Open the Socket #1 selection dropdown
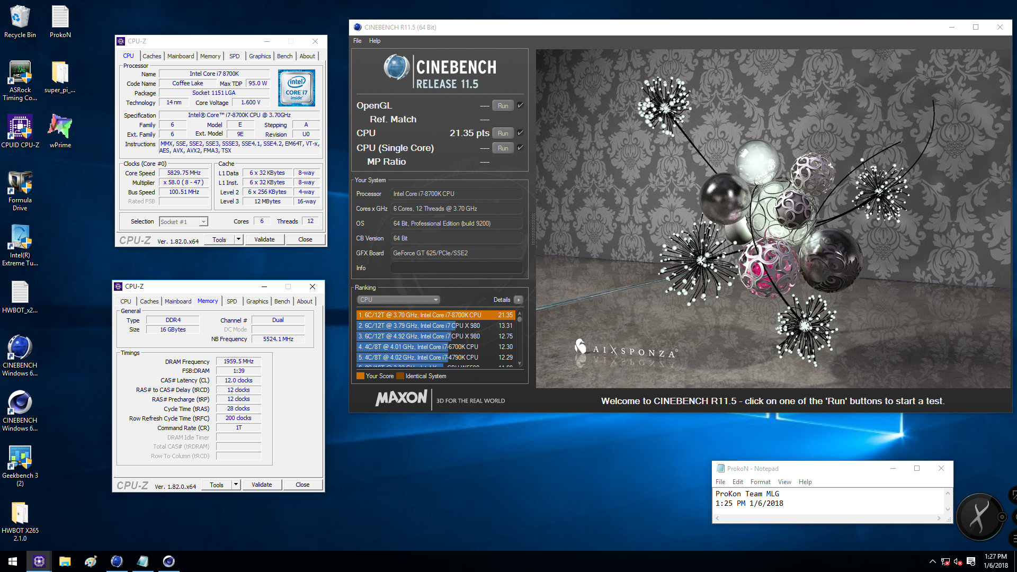The height and width of the screenshot is (572, 1017). (183, 222)
